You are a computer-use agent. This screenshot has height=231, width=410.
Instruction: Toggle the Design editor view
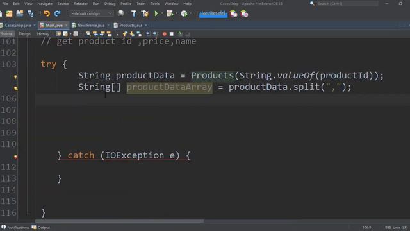24,34
